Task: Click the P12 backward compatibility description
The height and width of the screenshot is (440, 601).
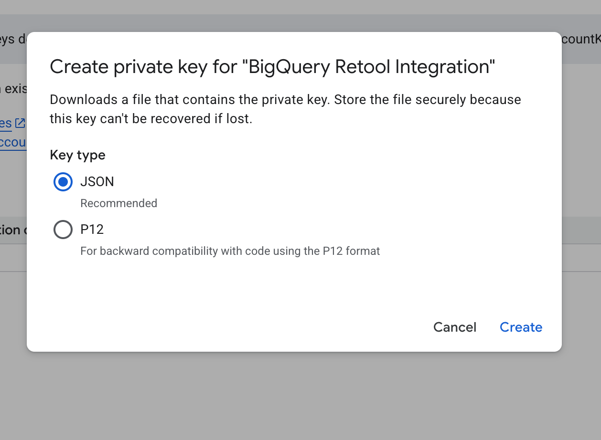Action: [x=230, y=251]
